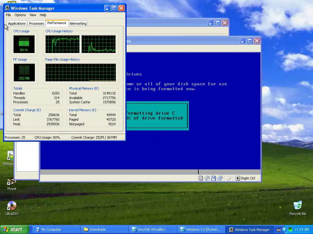
Task: Click the CPU Usage 50% gauge
Action: point(24,44)
